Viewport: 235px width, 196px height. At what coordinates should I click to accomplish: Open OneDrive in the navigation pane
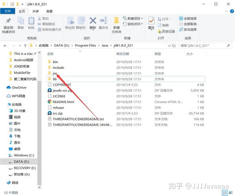19,87
